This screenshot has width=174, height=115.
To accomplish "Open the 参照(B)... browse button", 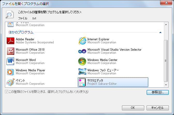I will tap(158, 92).
